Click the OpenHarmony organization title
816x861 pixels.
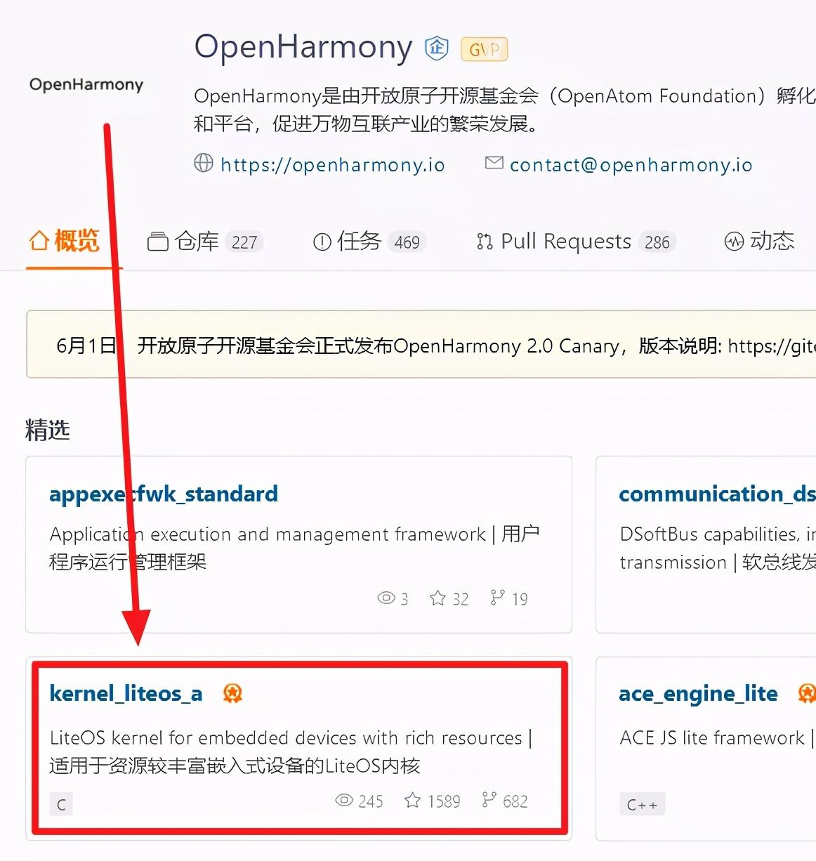coord(303,47)
